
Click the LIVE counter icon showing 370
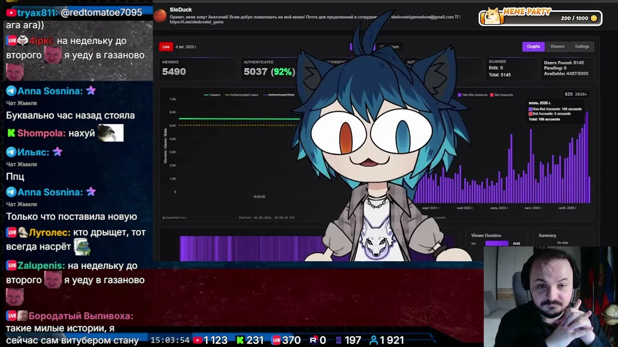(x=276, y=340)
